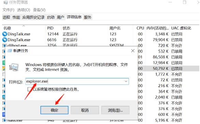Click the 532 K memory value
The width and height of the screenshot is (200, 124).
click(x=163, y=51)
